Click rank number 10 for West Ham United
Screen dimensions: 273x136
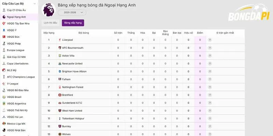coord(49,111)
